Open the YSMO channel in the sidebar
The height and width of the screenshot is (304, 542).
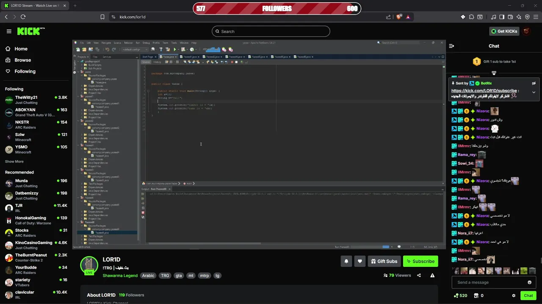(x=36, y=149)
